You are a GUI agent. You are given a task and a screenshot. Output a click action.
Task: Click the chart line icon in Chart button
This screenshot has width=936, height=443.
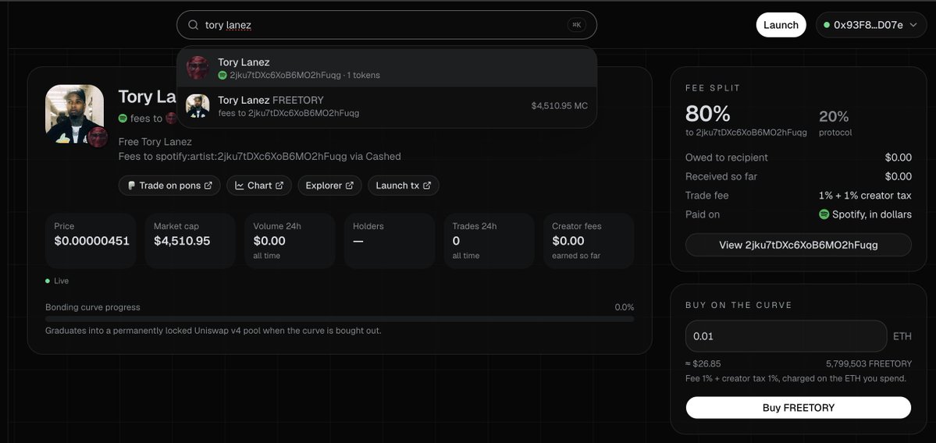pos(240,186)
